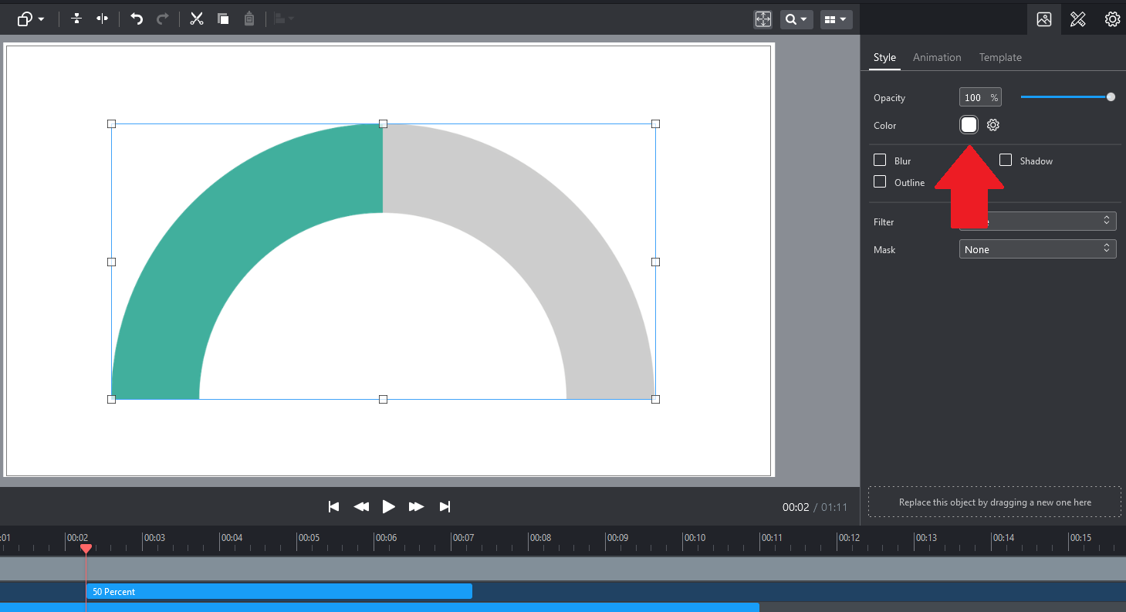Jump to the start of the video
Image resolution: width=1126 pixels, height=612 pixels.
(333, 506)
